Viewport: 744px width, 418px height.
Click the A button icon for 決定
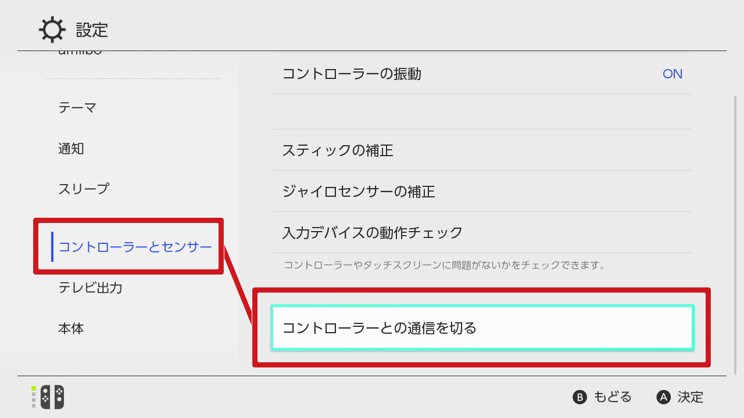click(x=663, y=397)
